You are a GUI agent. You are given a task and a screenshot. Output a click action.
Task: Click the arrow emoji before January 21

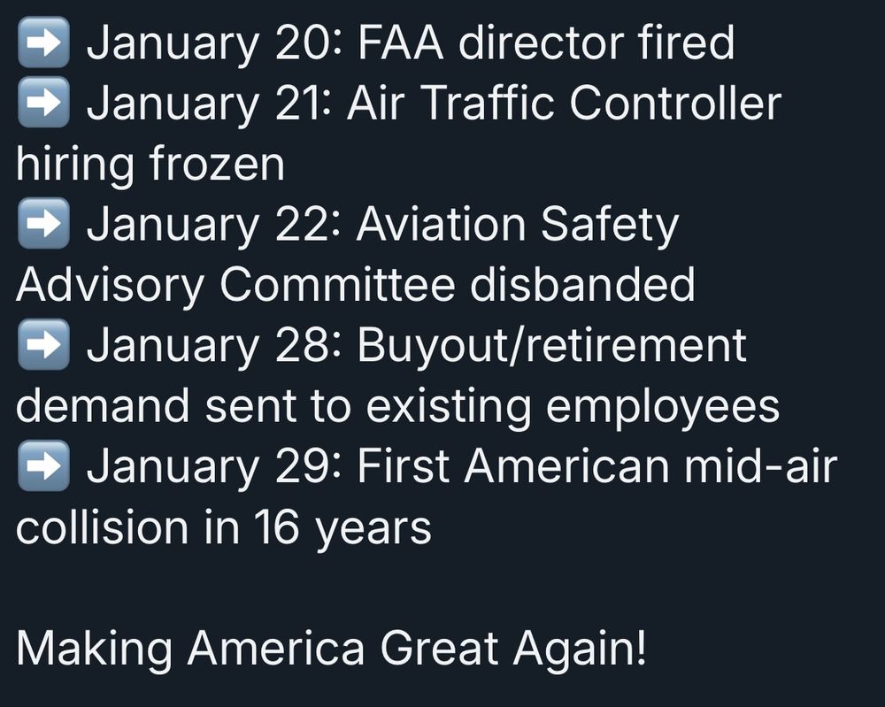point(43,102)
